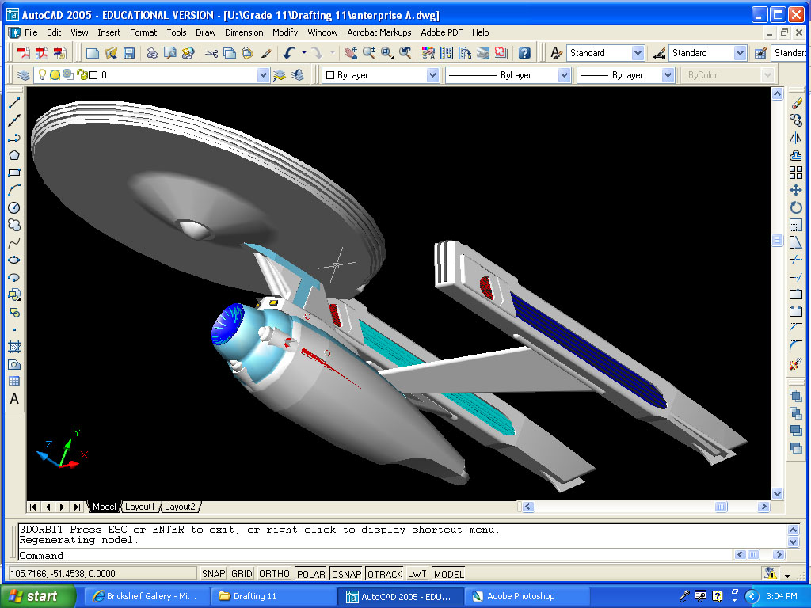Click the Standard text style selector
Screen dimensions: 811x608
(x=606, y=52)
